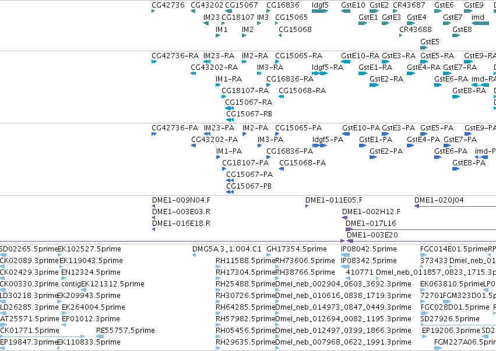This screenshot has height=351, width=496.
Task: Open the DME1-020J04 BAC label
Action: (439, 200)
